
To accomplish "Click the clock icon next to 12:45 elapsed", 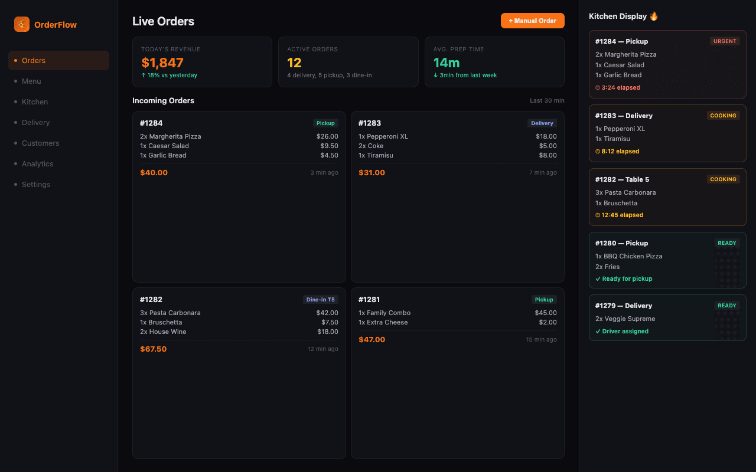I will coord(598,215).
